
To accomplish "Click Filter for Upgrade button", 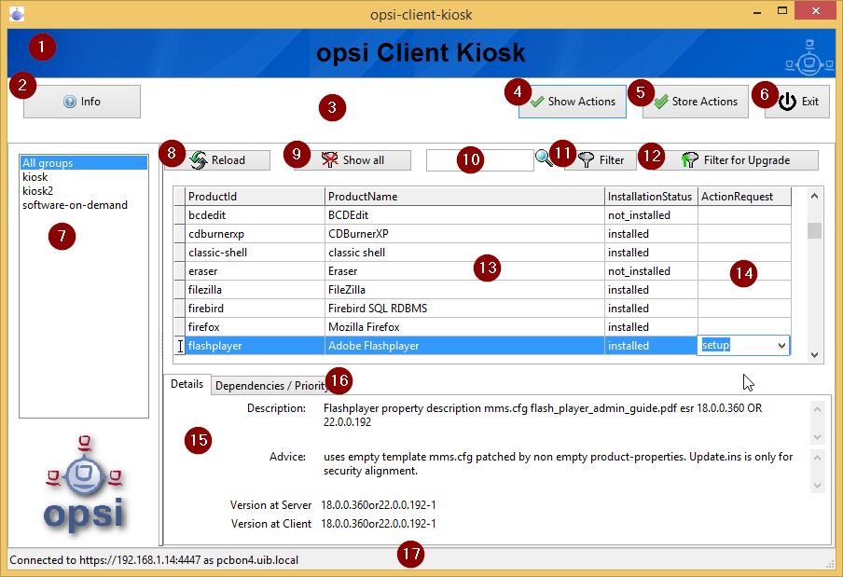I will (735, 160).
